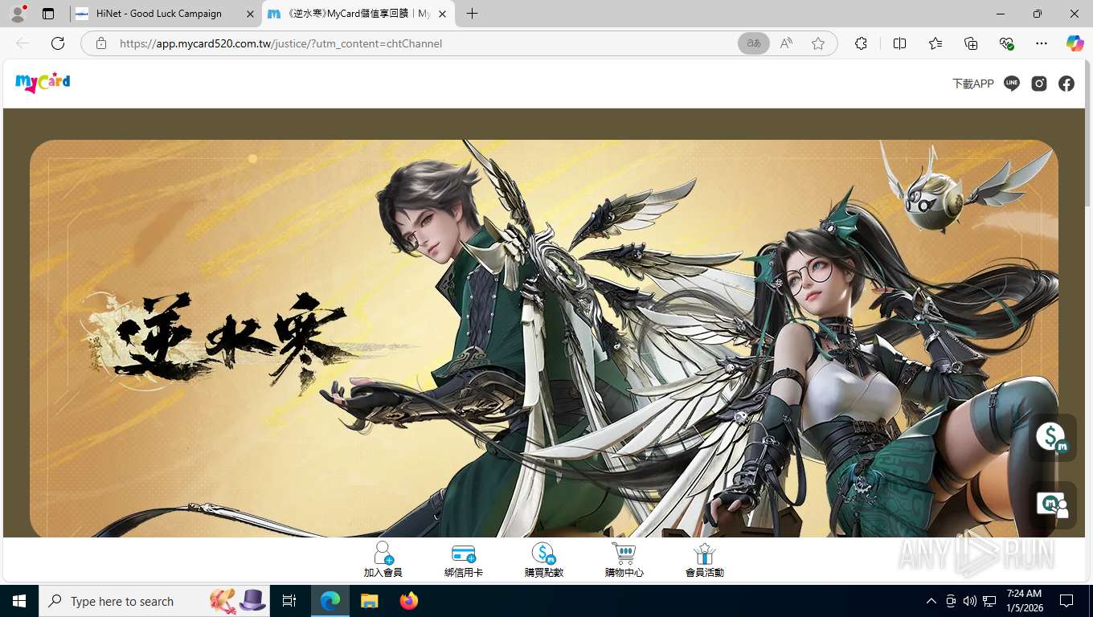Screen dimensions: 1093x617
Task: Click 加入會員 join member icon
Action: point(383,560)
